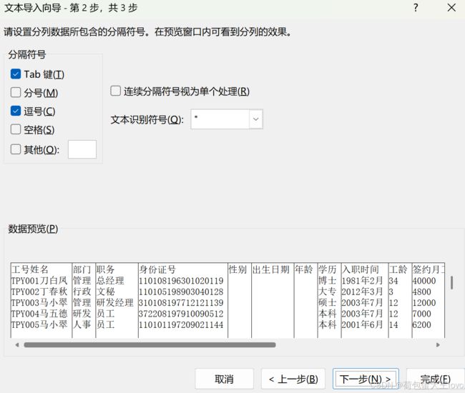Screen dimensions: 465x393
Task: Click the help question mark icon
Action: coord(416,8)
